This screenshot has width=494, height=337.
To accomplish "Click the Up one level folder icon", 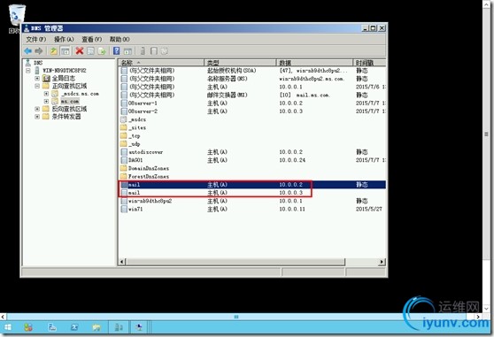I will pyautogui.click(x=54, y=51).
